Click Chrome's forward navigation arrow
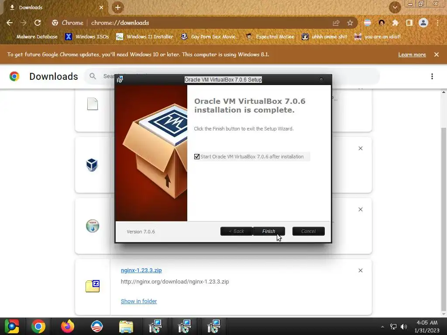The width and height of the screenshot is (447, 335). pyautogui.click(x=24, y=23)
